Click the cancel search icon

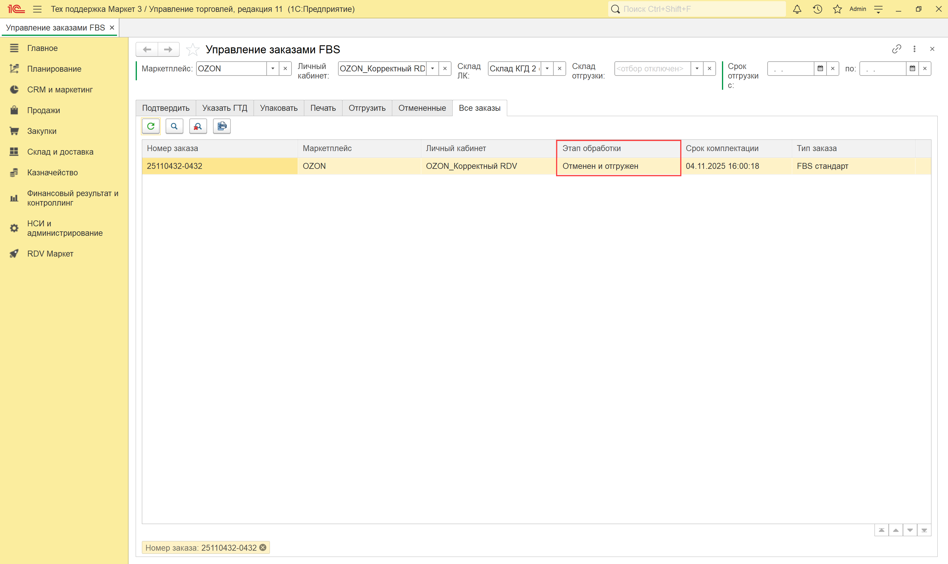point(198,126)
